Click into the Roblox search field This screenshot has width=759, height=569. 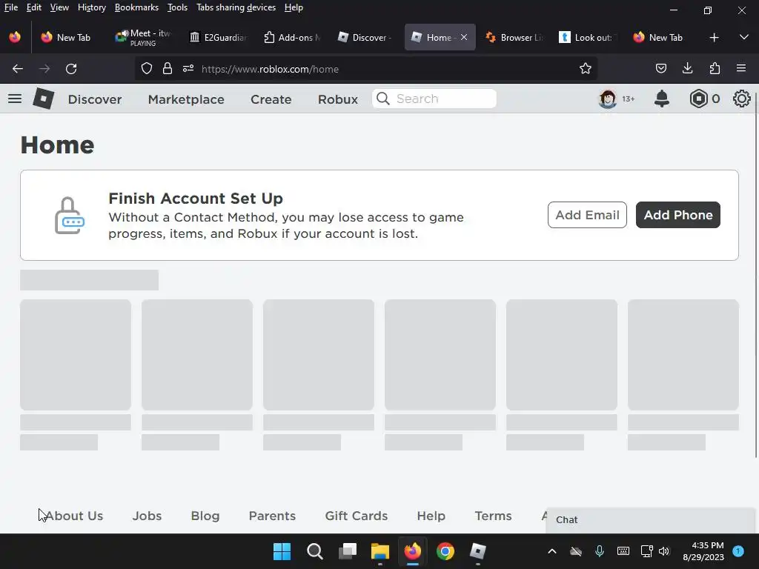click(x=434, y=99)
